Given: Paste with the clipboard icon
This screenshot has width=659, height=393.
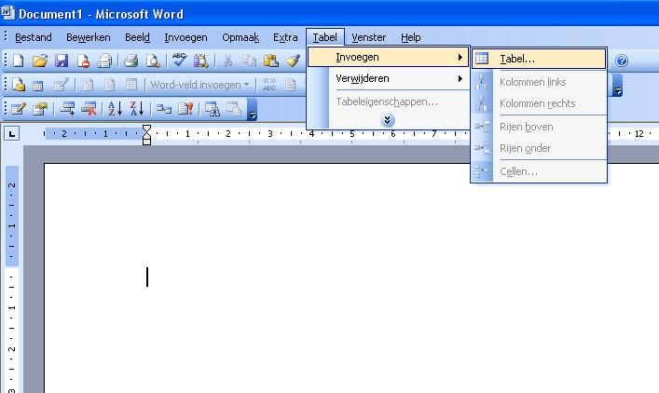Looking at the screenshot, I should pos(271,61).
